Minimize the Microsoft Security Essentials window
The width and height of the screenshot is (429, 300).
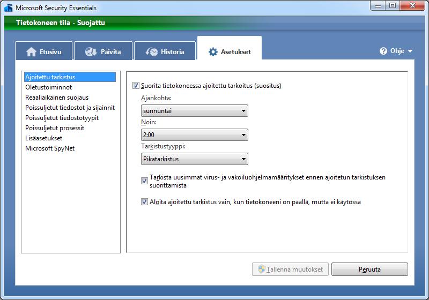click(x=378, y=6)
